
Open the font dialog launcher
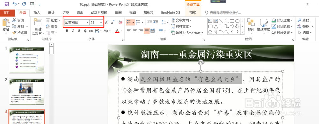pyautogui.click(x=123, y=40)
